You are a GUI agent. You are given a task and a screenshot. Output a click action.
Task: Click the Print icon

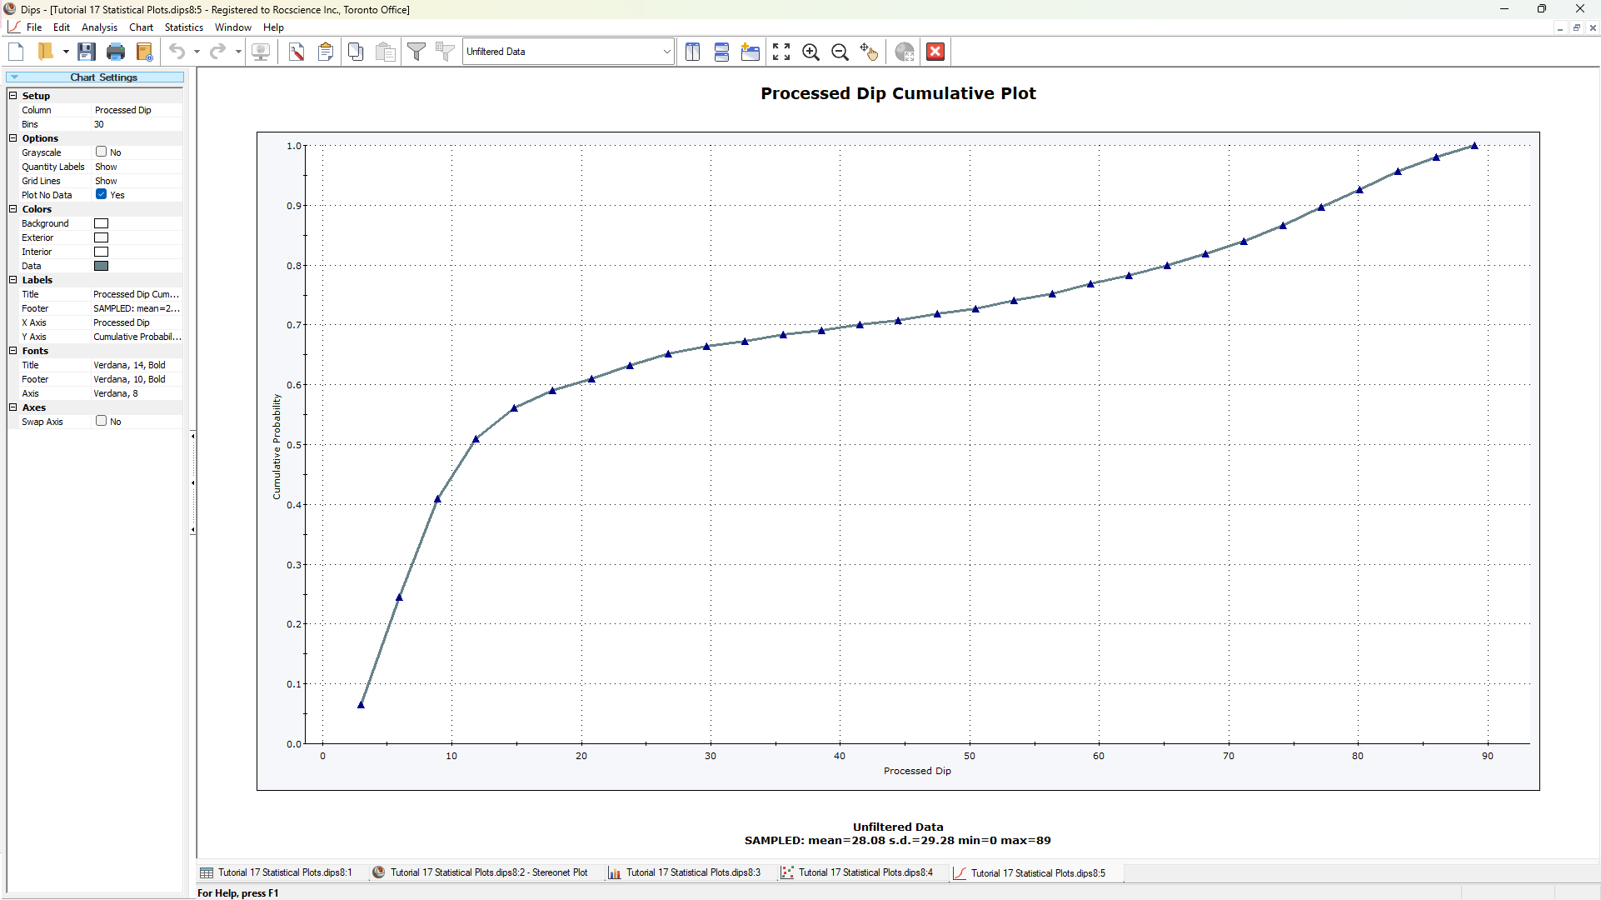tap(114, 52)
